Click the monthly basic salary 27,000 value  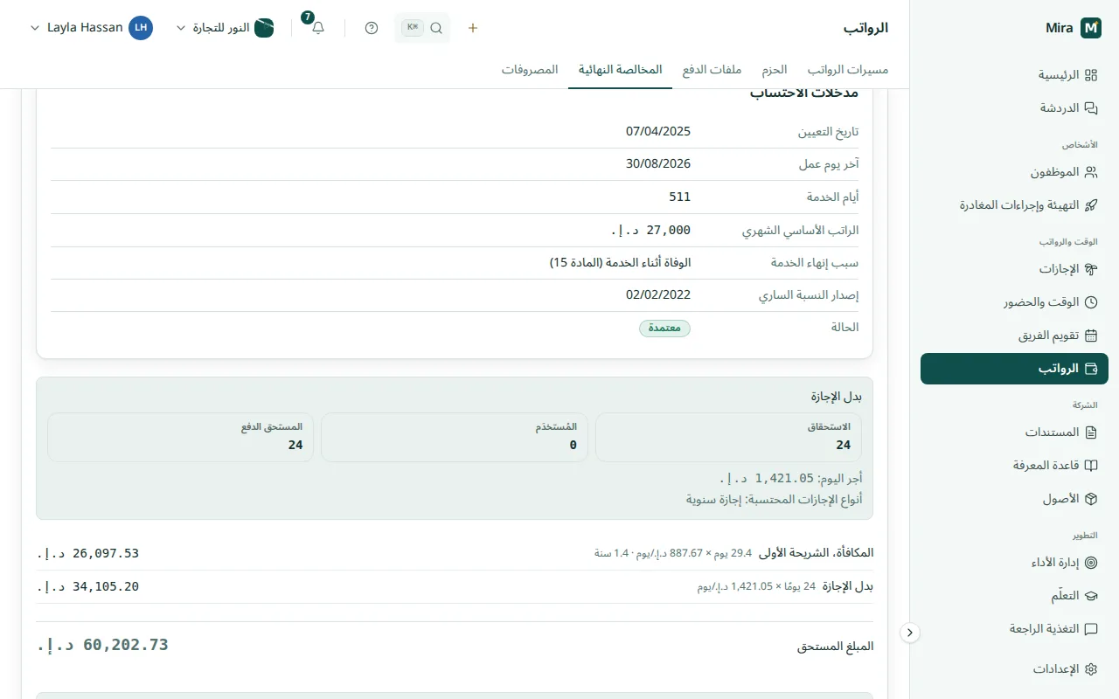tap(650, 230)
